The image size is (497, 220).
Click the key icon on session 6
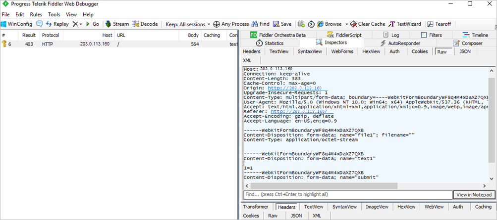pos(4,44)
